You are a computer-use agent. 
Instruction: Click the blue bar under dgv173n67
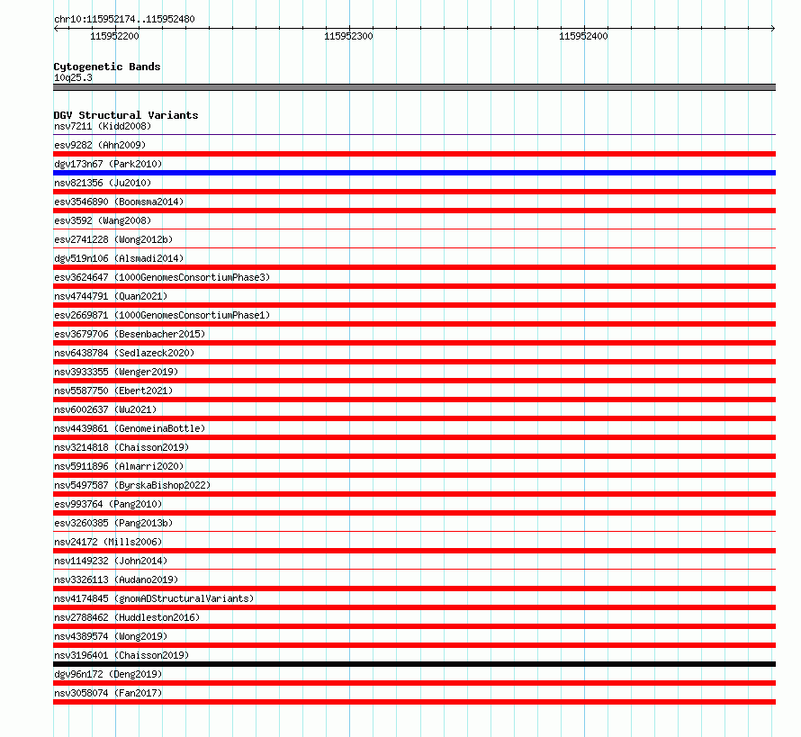pyautogui.click(x=414, y=173)
